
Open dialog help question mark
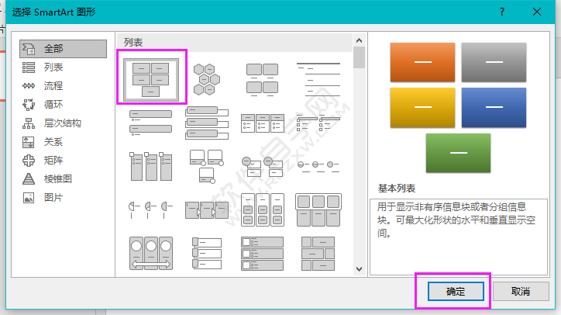(x=502, y=12)
